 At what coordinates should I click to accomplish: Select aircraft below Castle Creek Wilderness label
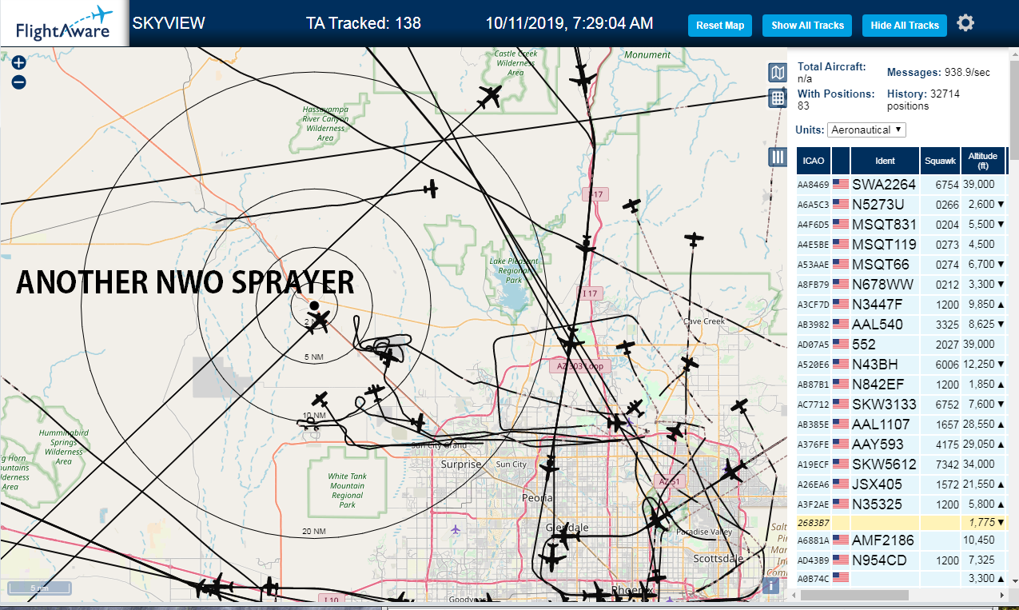click(x=488, y=97)
